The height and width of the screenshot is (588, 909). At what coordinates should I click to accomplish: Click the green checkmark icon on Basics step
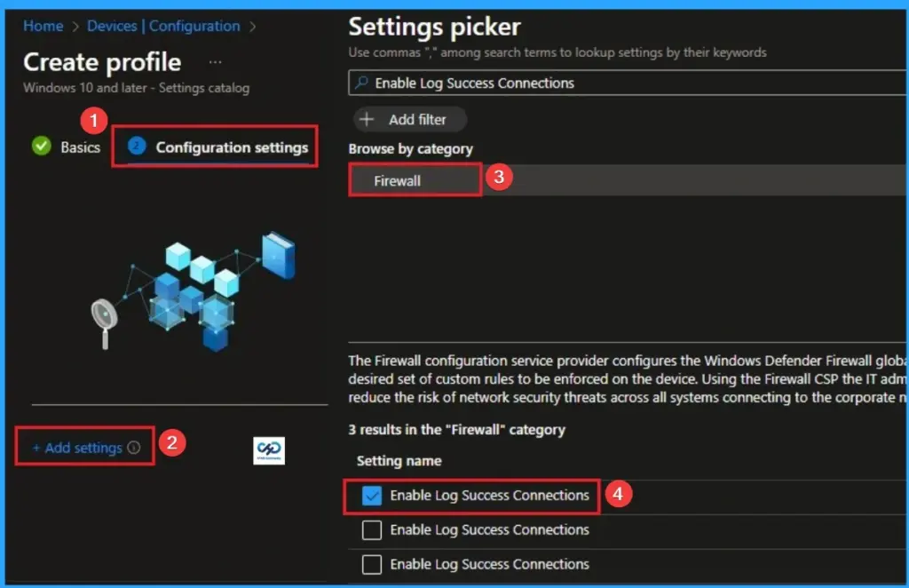click(40, 147)
